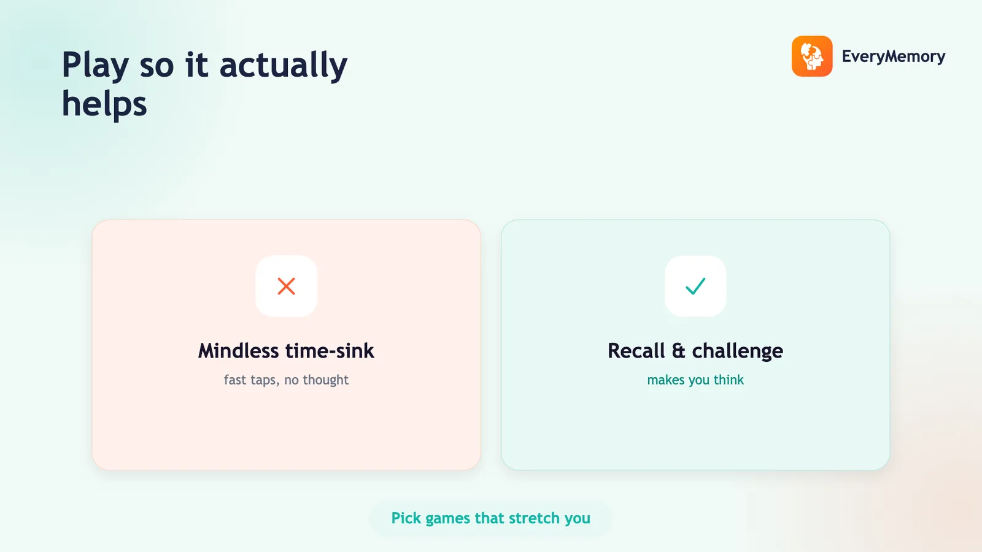Click the word 'time-sink' in the pink card
The image size is (982, 552).
pos(330,351)
